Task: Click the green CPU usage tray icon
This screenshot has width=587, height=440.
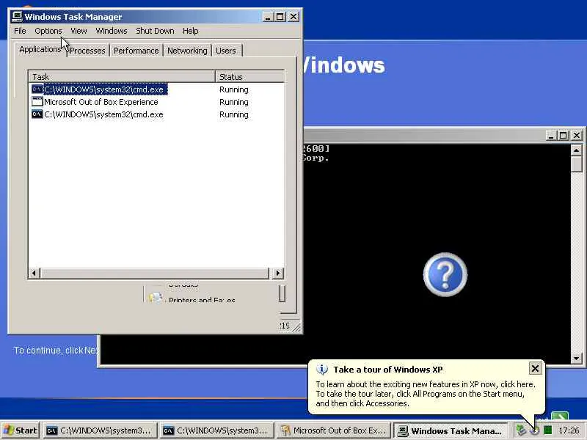Action: click(x=548, y=430)
